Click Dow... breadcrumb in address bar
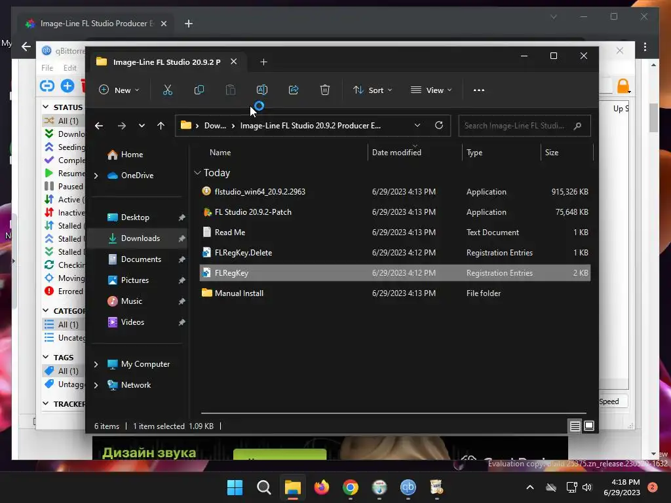This screenshot has width=671, height=503. click(x=215, y=126)
